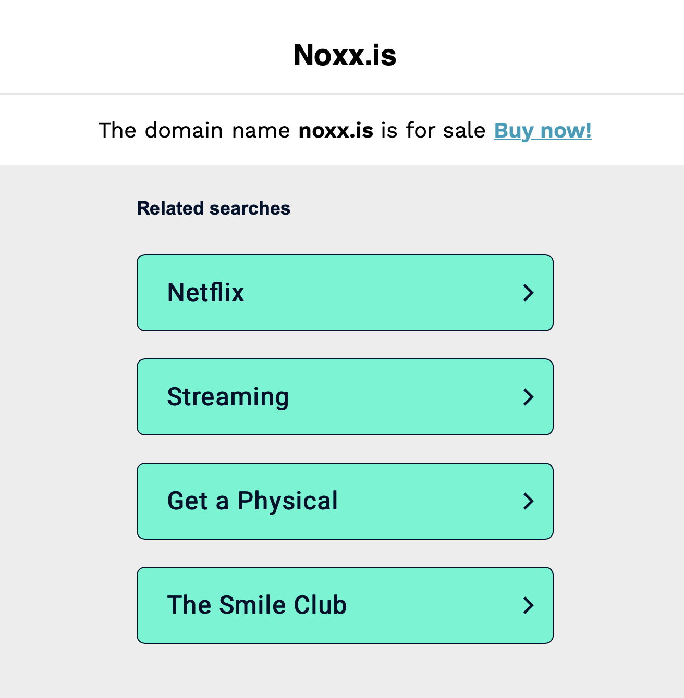Click the Related searches heading

coord(213,208)
